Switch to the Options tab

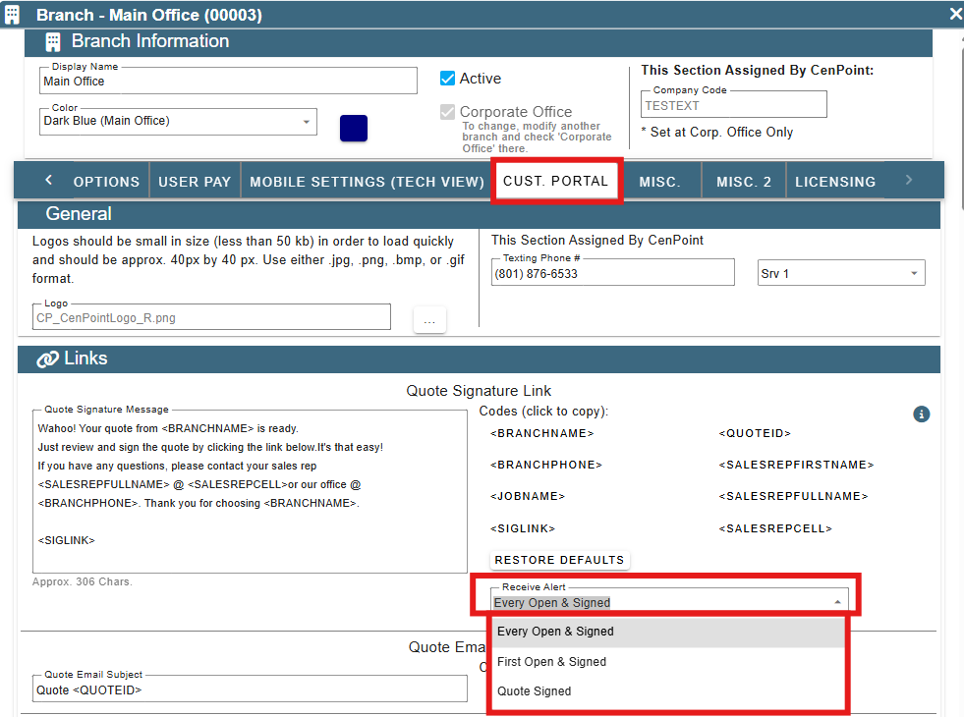tap(106, 182)
